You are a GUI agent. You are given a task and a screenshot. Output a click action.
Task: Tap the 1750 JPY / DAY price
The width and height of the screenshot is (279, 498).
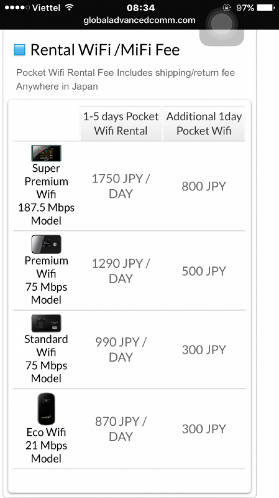(x=121, y=186)
